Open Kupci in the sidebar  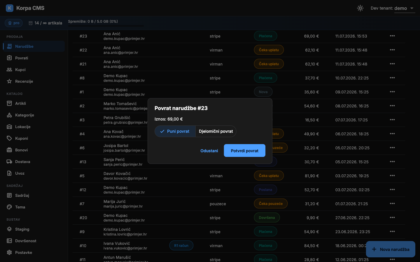point(34,70)
